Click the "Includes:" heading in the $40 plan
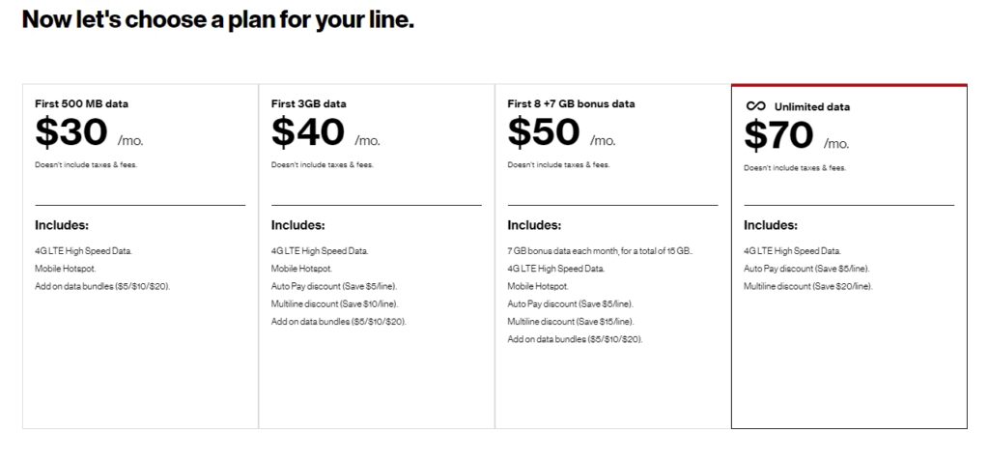Screen dimensions: 989x459 click(298, 225)
